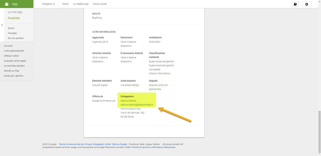Screen dimensions: 321x156
Task: Select Le mie app in sidebar
Action: (x=15, y=12)
